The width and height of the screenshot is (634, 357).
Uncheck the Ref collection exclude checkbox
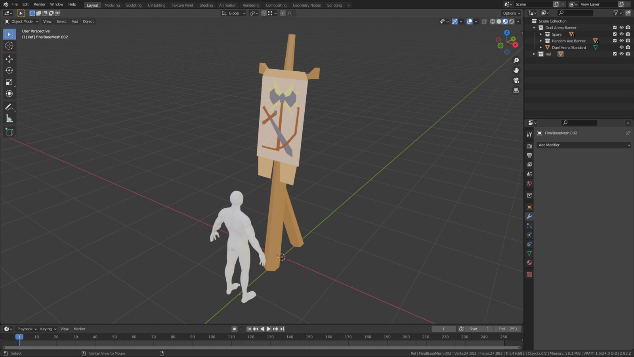[x=615, y=54]
